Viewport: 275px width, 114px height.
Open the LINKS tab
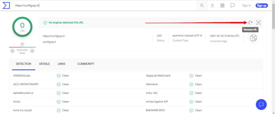61,64
